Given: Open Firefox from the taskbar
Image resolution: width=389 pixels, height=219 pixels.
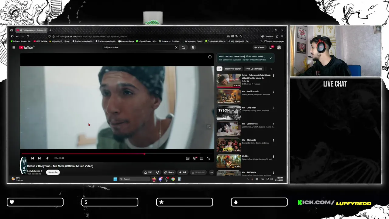Looking at the screenshot, I should pyautogui.click(x=154, y=179).
